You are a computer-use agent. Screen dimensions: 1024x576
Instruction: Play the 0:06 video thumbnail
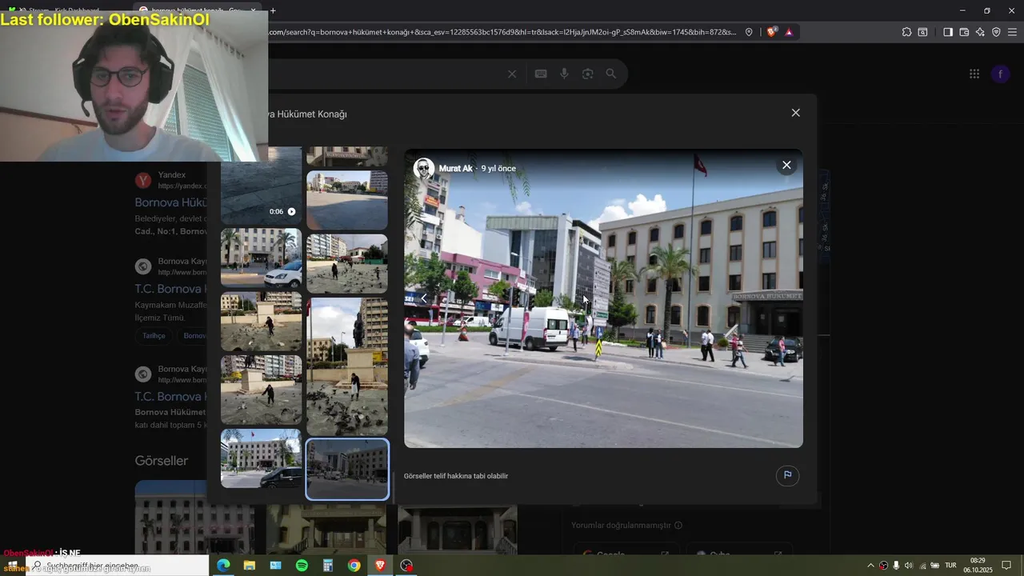[261, 186]
